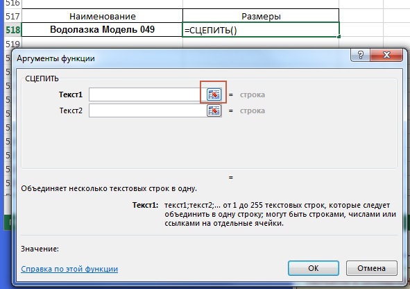Select empty cell right of =СЦЕПИТЬ() cell

[361, 30]
